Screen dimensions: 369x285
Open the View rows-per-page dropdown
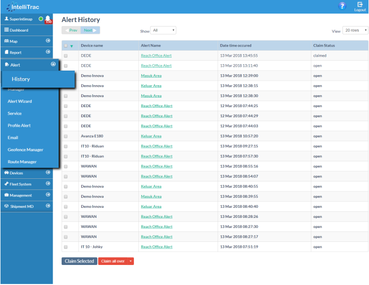355,31
